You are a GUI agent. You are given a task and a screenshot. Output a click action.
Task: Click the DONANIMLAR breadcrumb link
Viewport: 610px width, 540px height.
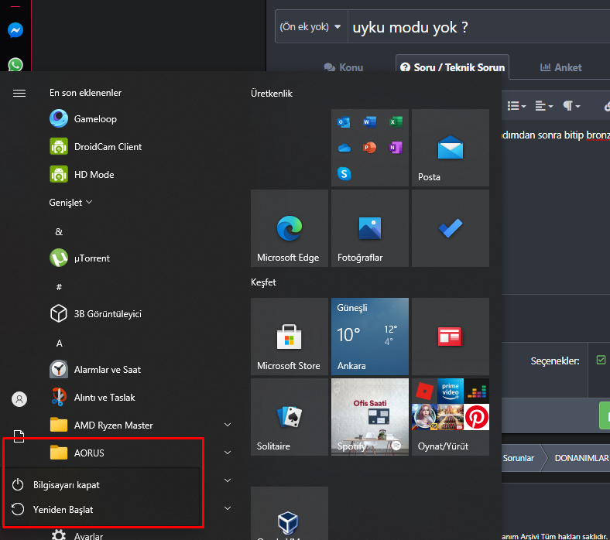tap(581, 458)
